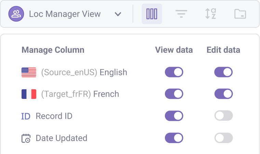Click the A-Z sort icon
The image size is (260, 154).
point(211,14)
